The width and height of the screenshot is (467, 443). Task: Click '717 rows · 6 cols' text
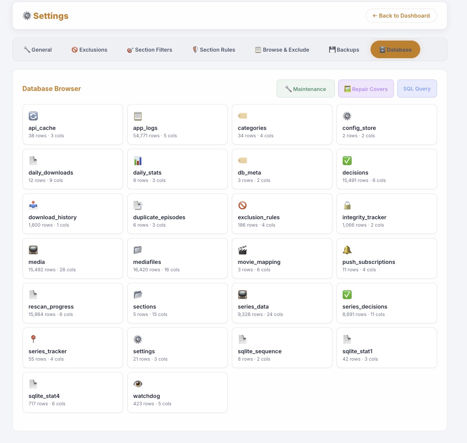(x=47, y=403)
